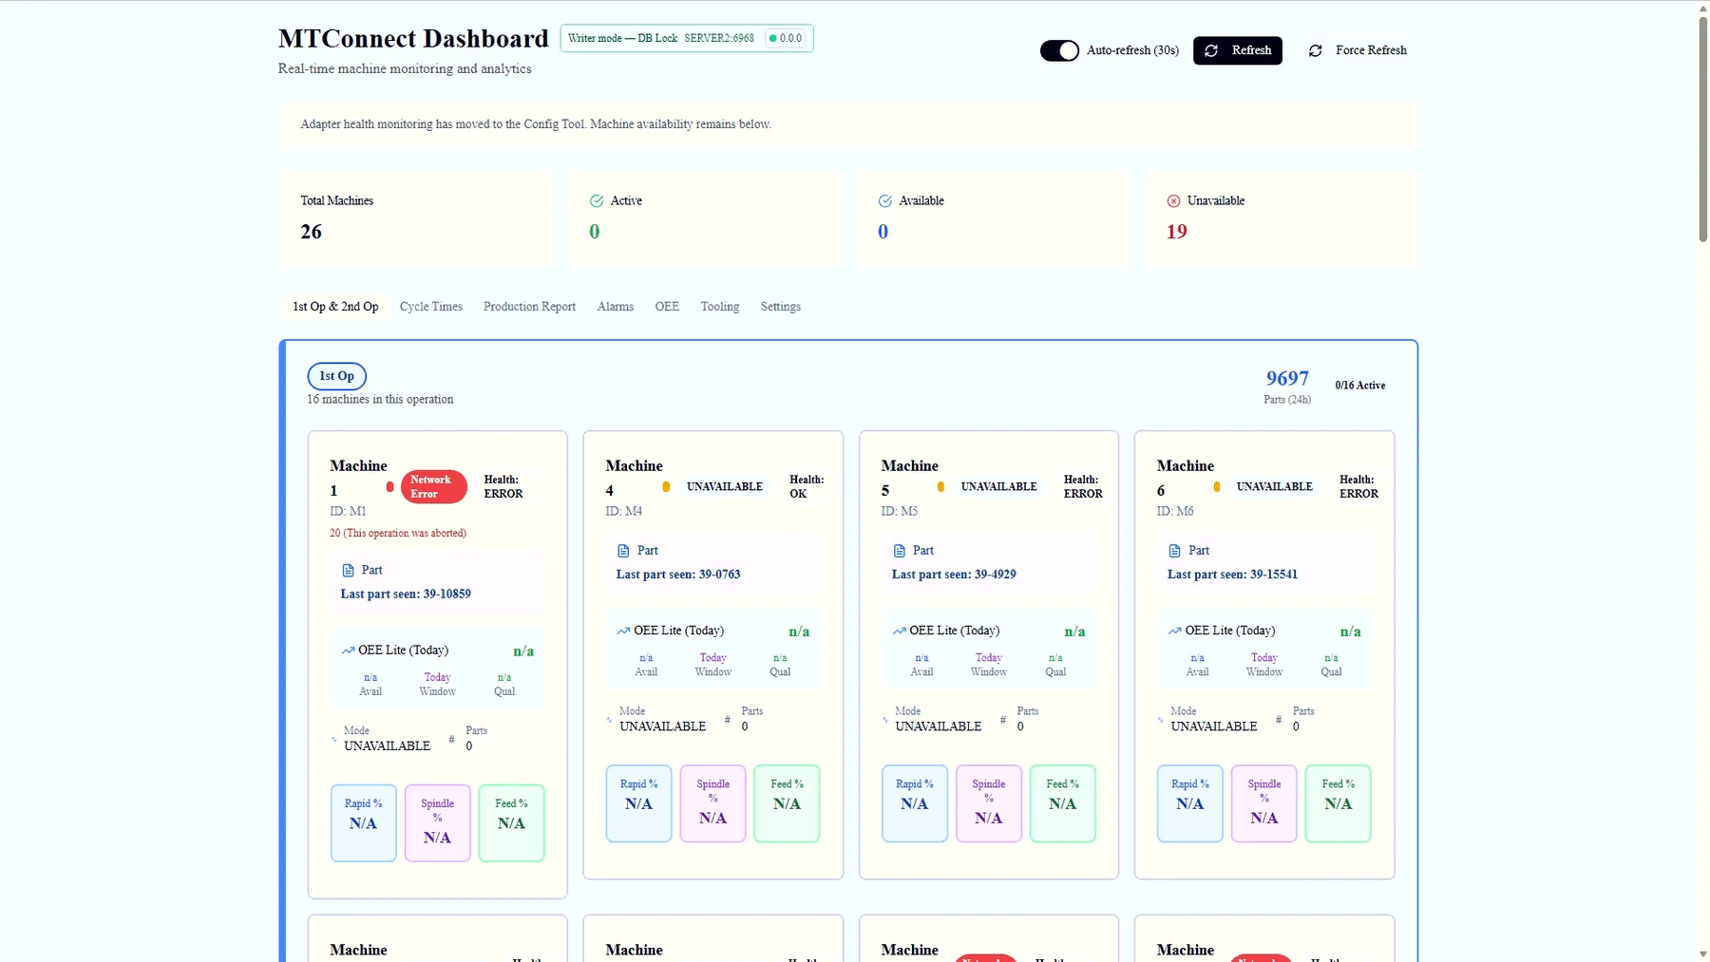
Task: Click Last part seen: 39-15541 text
Action: click(x=1232, y=575)
